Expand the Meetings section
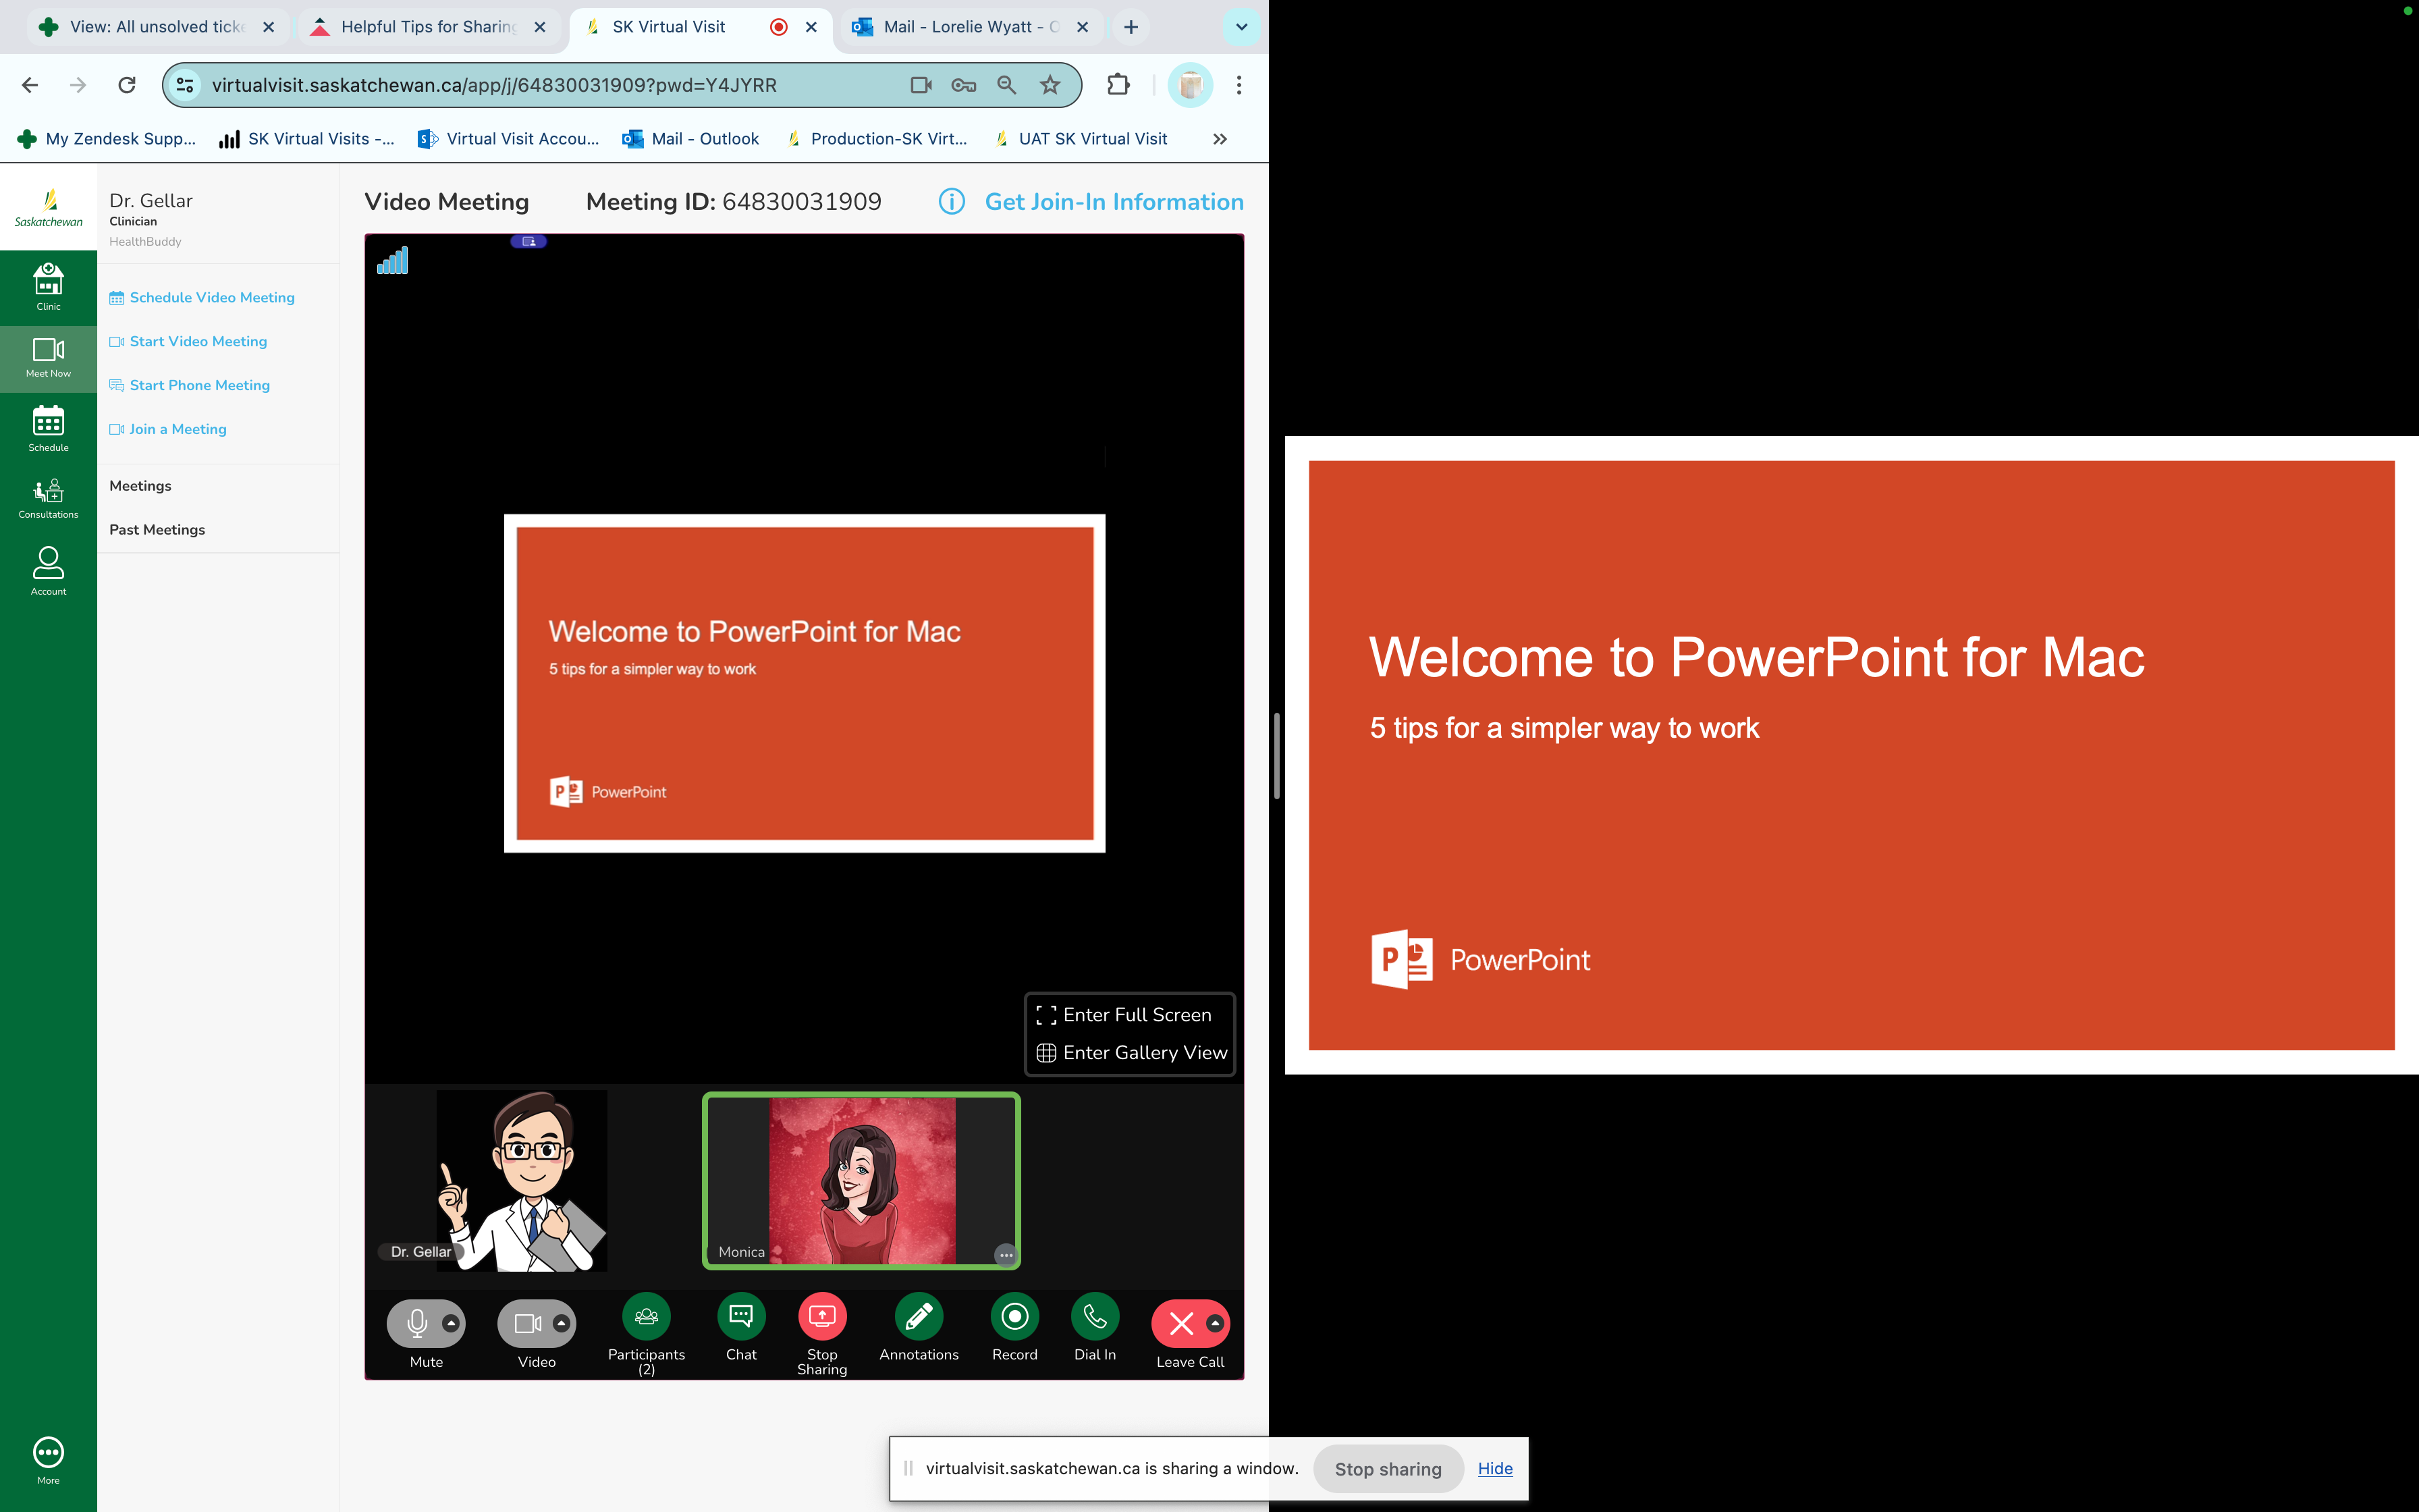The image size is (2419, 1512). point(139,484)
